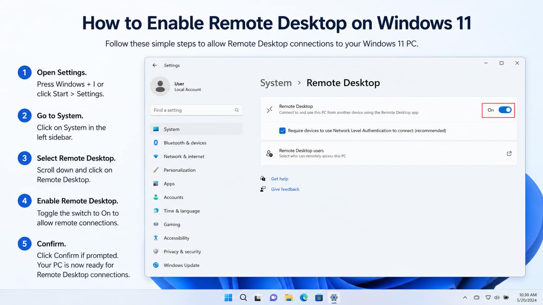Open Privacy & security settings
Screen dimensions: 543x305
(x=196, y=251)
